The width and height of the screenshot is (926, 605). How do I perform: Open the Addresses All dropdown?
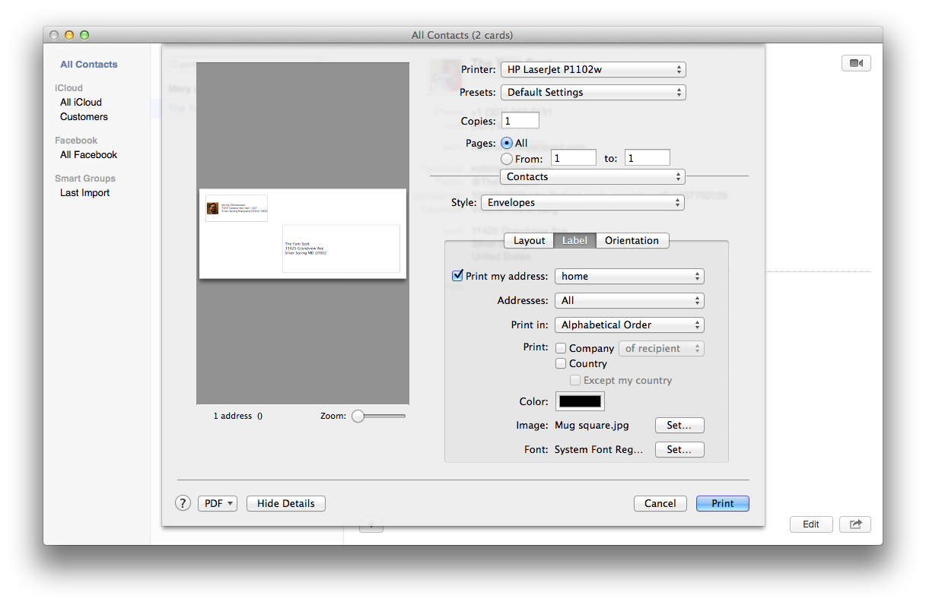coord(629,301)
